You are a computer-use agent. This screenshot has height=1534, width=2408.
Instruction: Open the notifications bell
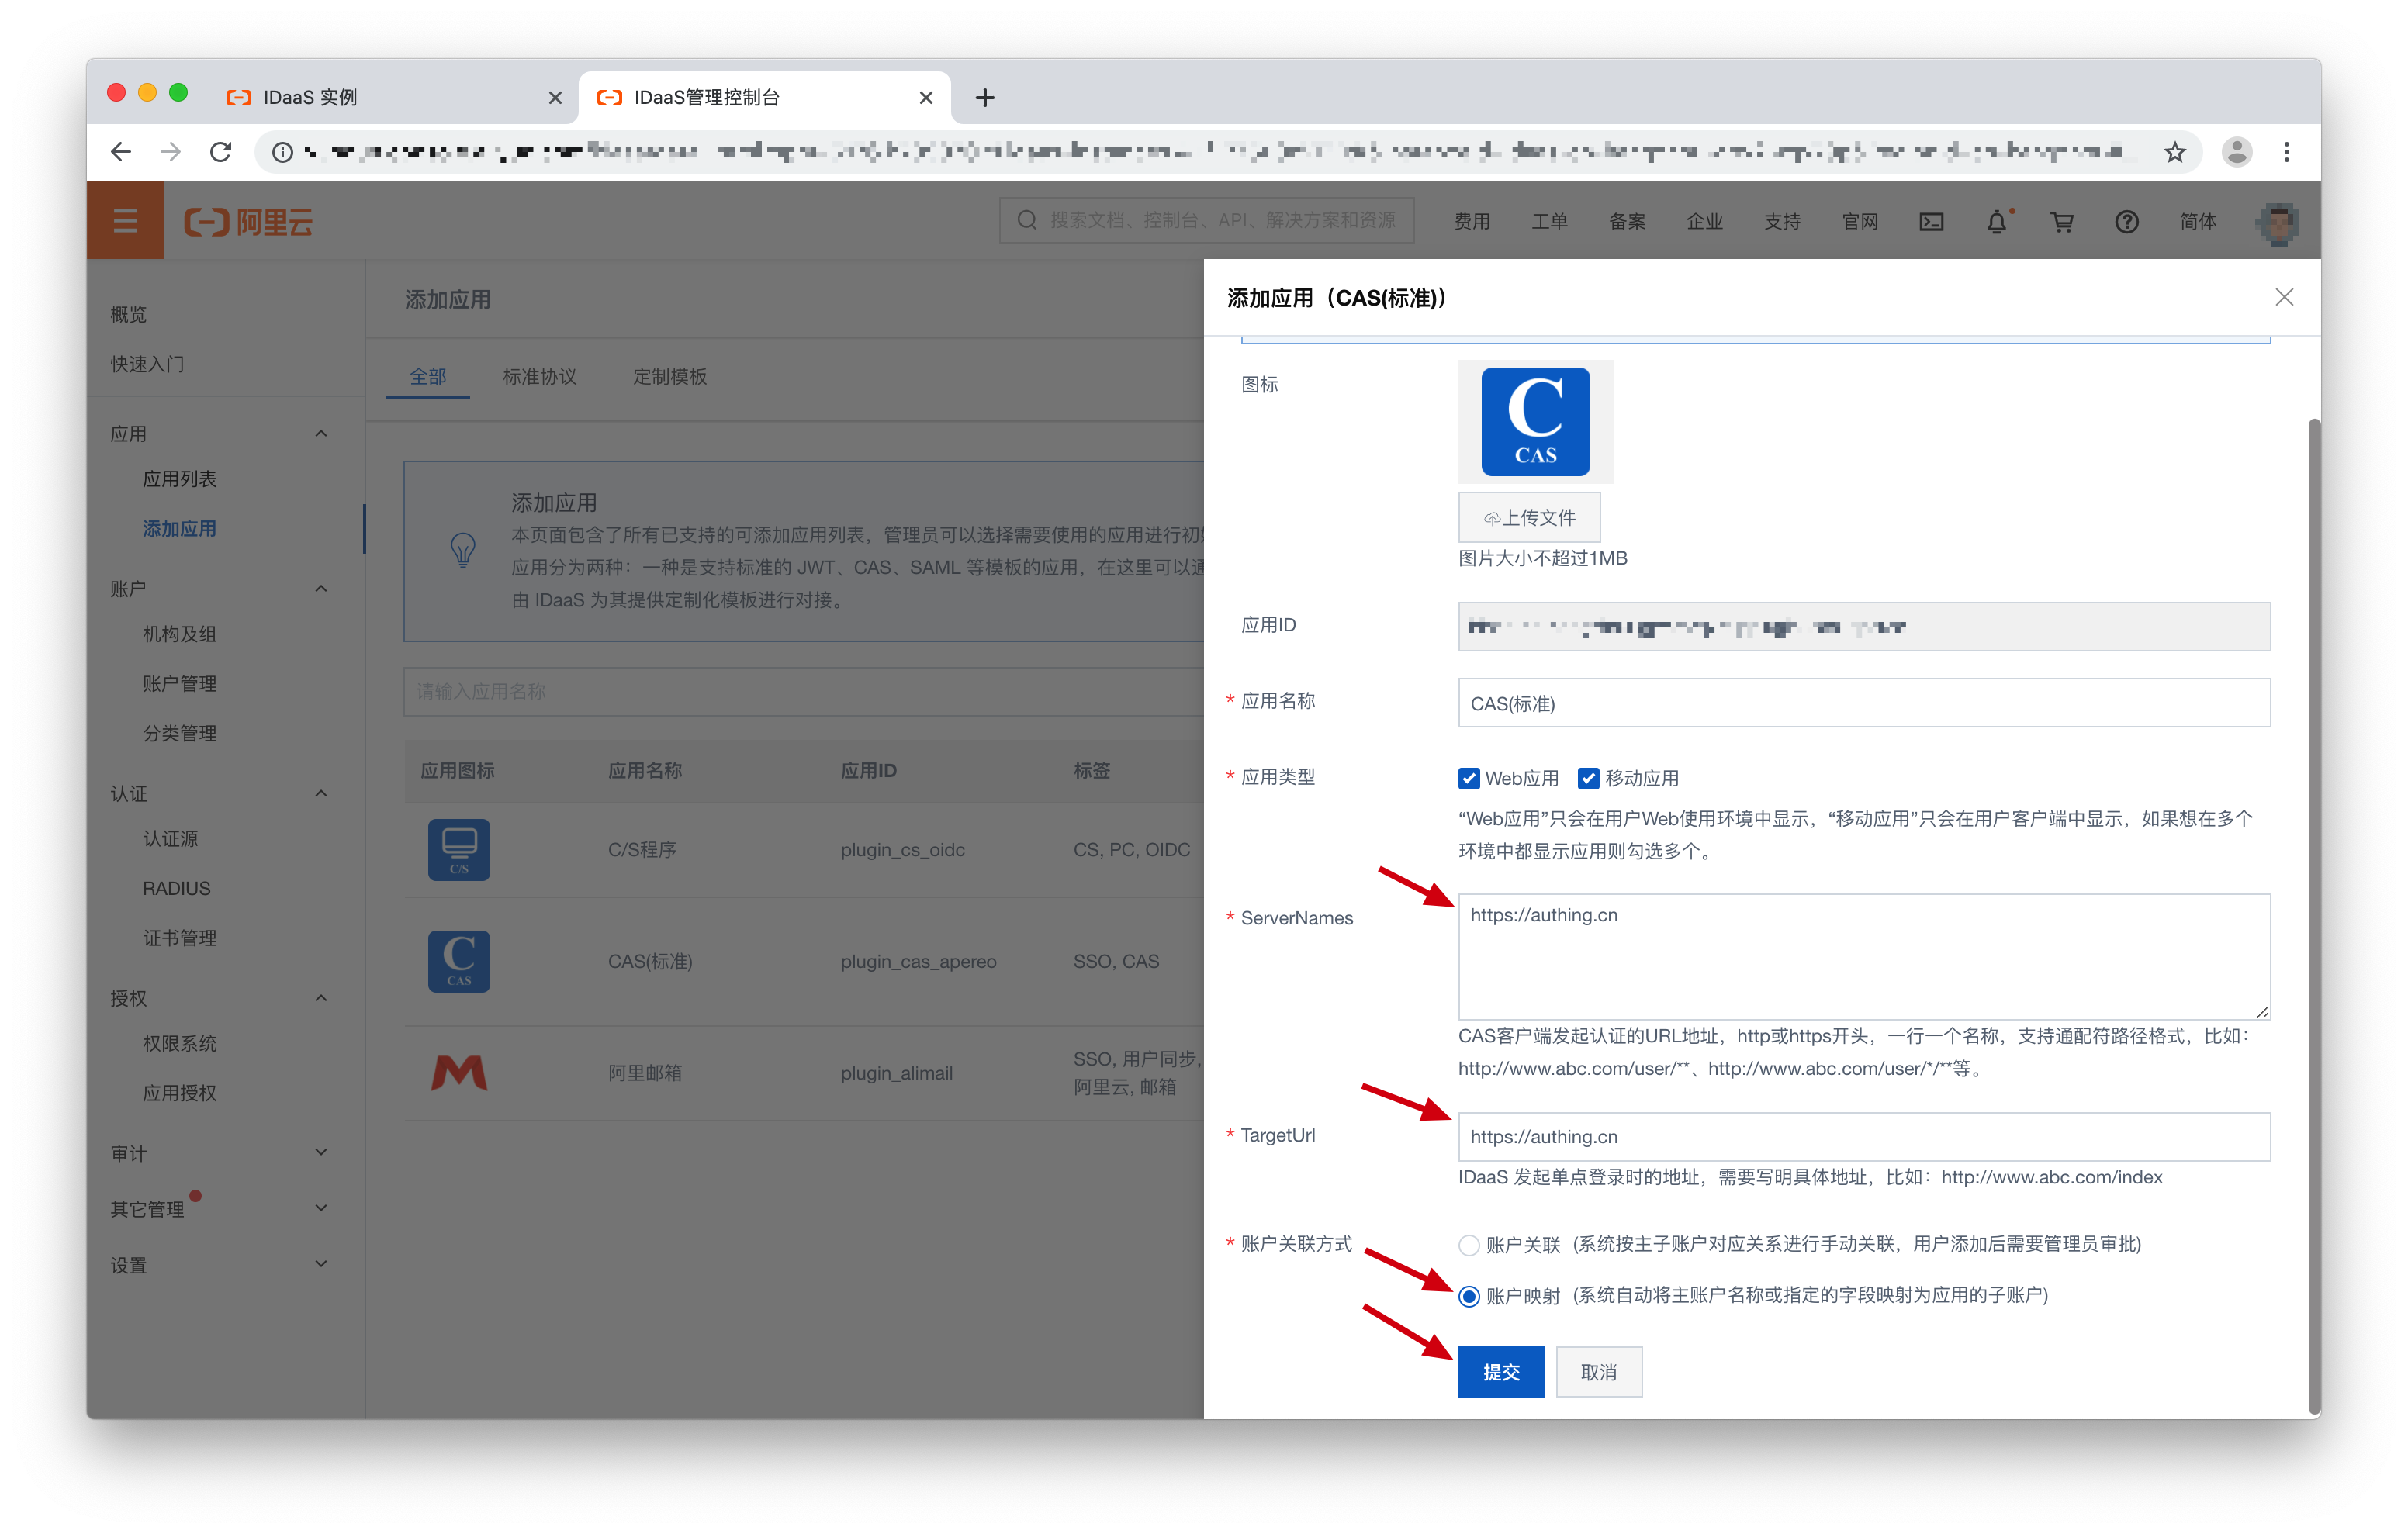1996,222
